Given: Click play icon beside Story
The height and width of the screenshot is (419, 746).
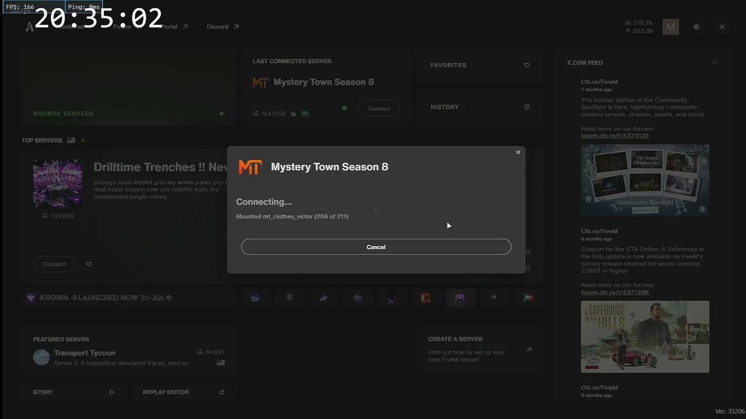Looking at the screenshot, I should pyautogui.click(x=112, y=392).
